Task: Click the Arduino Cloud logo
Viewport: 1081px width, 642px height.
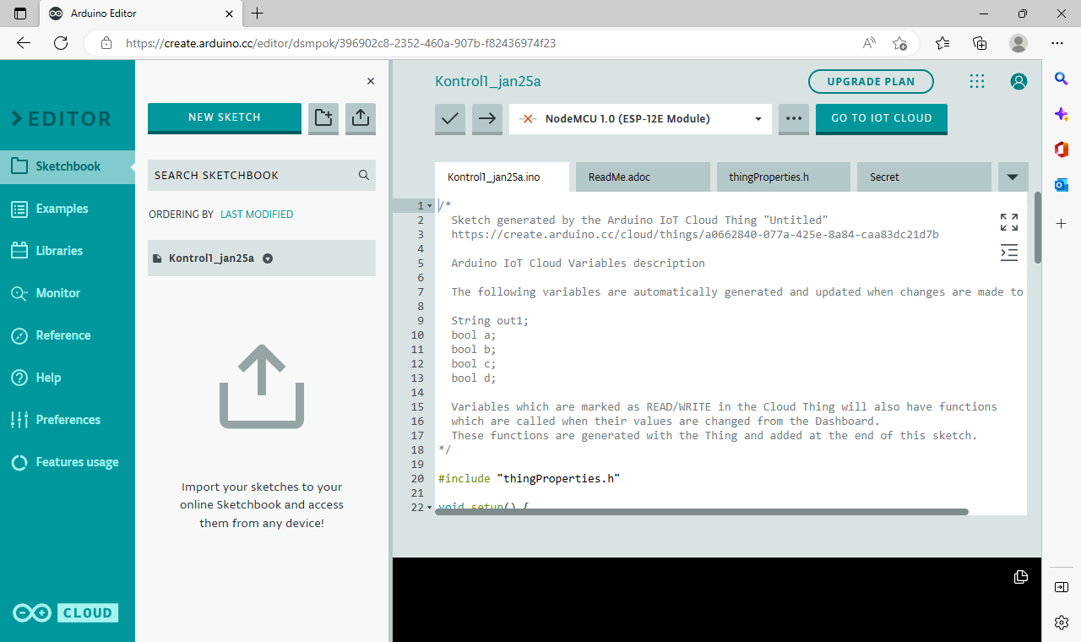Action: (66, 613)
